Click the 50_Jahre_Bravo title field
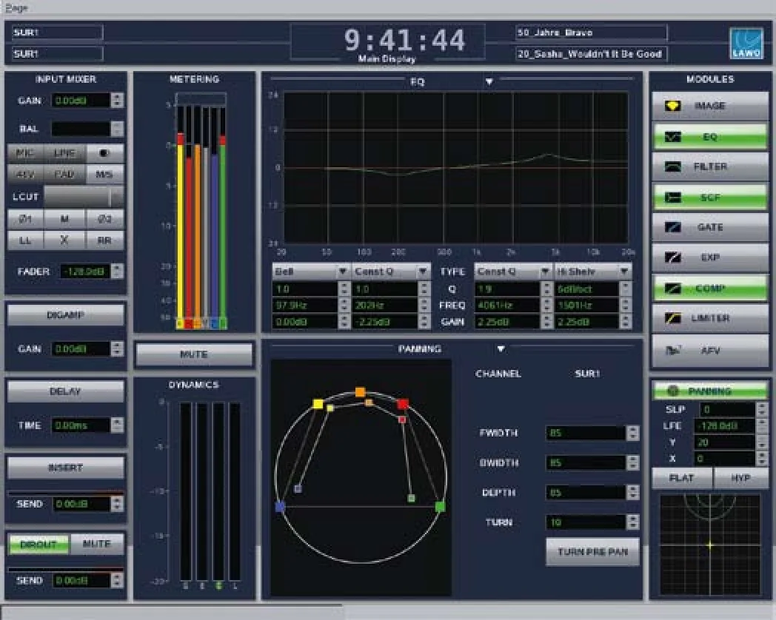Viewport: 776px width, 620px height. (x=592, y=33)
